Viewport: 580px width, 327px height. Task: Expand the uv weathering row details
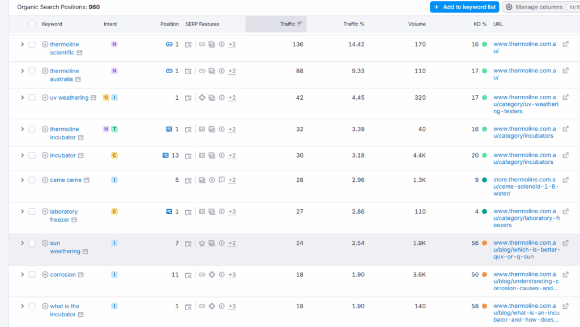coord(22,97)
